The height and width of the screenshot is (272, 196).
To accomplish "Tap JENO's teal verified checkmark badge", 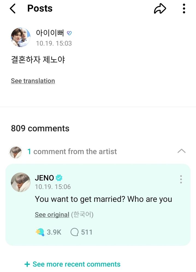I will (59, 178).
